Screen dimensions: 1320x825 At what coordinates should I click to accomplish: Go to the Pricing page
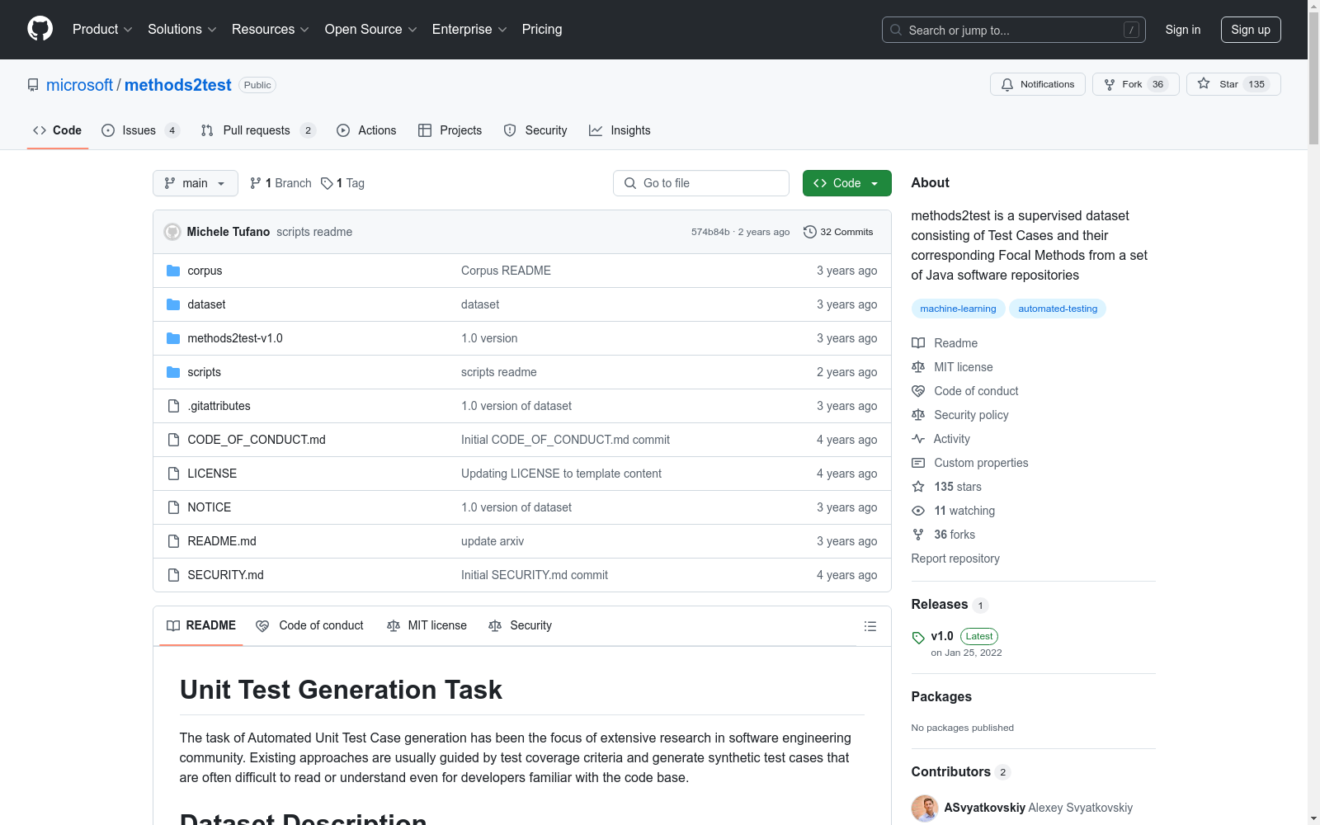(x=542, y=29)
